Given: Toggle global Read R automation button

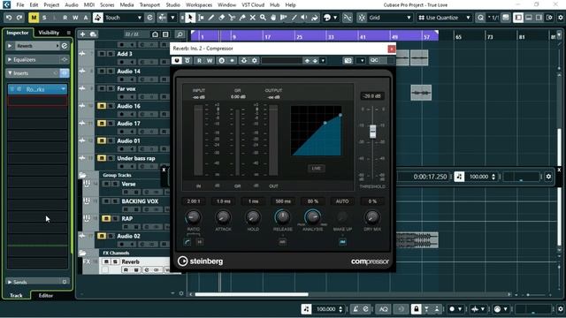Looking at the screenshot, I should click(65, 18).
